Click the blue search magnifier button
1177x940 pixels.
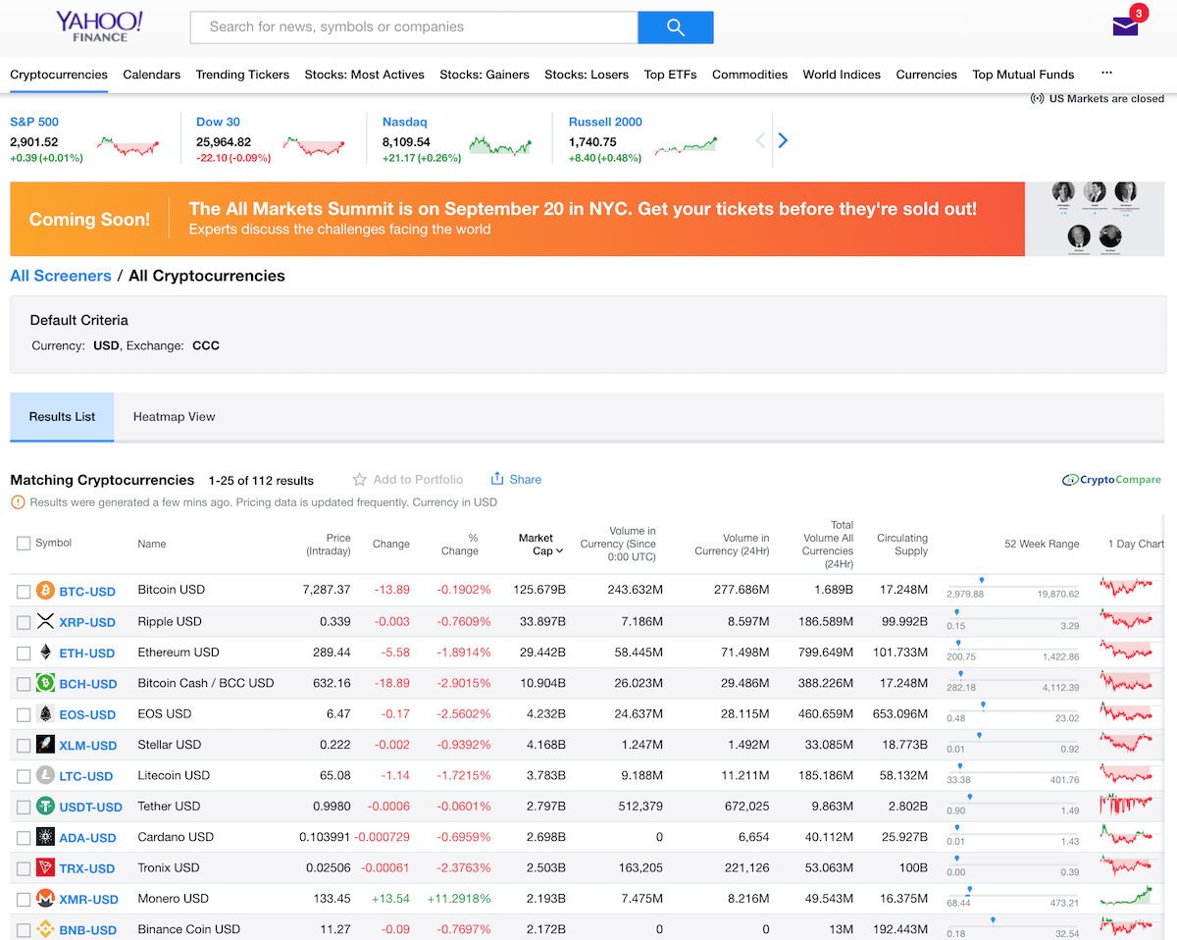(x=676, y=27)
